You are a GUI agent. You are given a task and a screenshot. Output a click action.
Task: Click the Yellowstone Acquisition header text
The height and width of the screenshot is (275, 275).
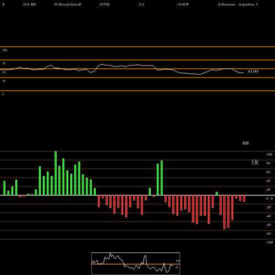point(238,4)
